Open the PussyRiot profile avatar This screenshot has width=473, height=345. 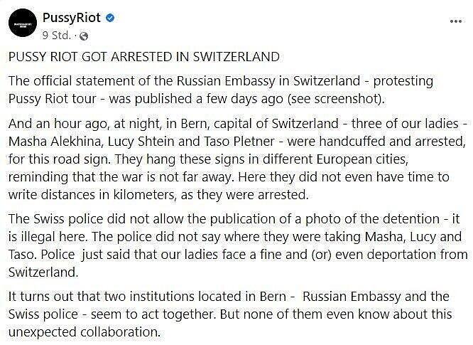click(x=23, y=23)
